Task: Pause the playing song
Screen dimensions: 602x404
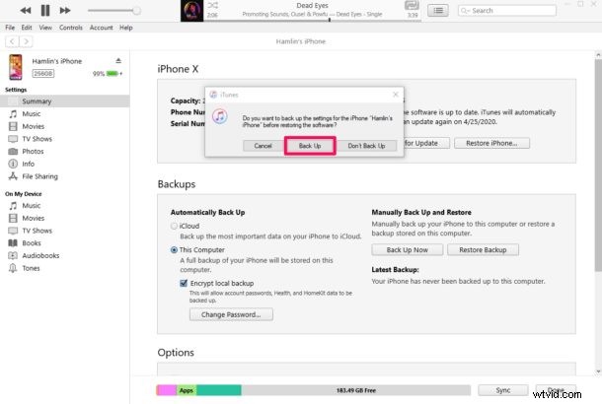Action: click(45, 11)
